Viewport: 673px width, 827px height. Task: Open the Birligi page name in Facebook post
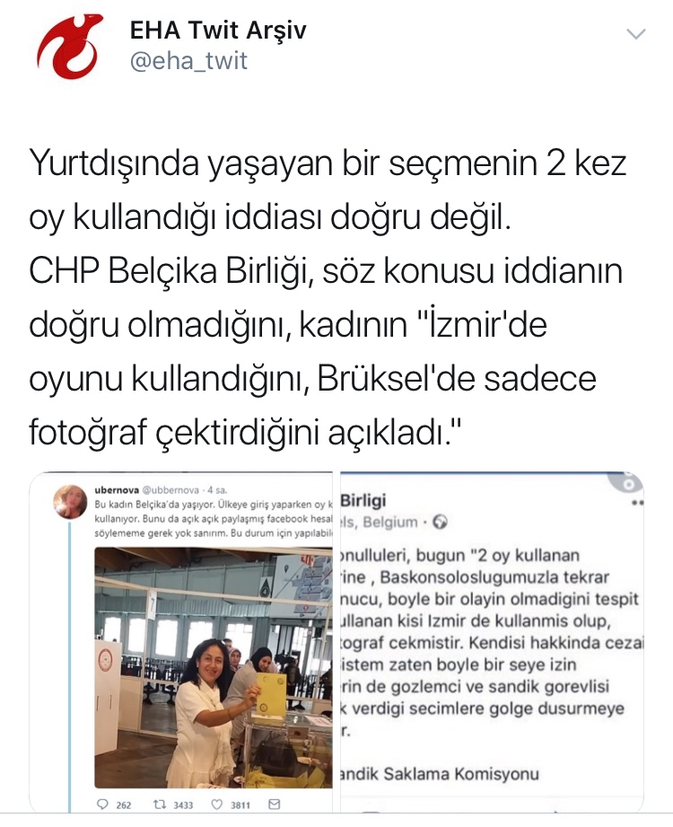click(x=363, y=500)
